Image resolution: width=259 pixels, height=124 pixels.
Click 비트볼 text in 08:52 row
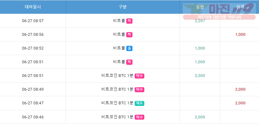click(x=119, y=48)
